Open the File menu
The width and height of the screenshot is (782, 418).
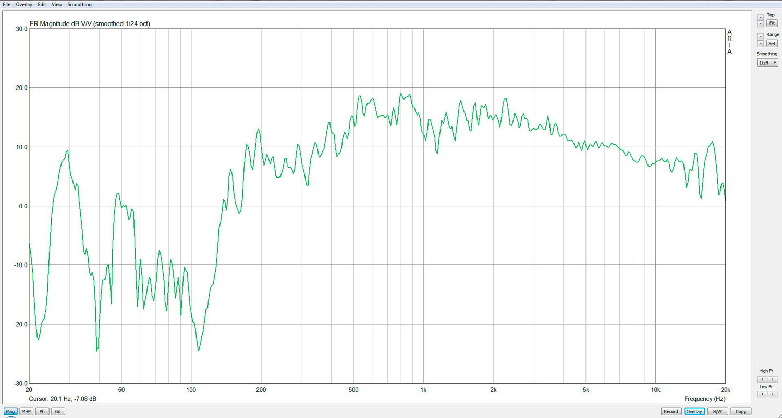pos(6,4)
